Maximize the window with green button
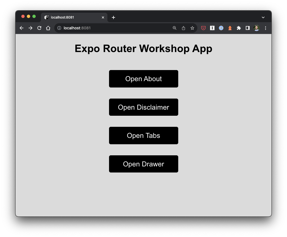Screen dimensions: 287x237 pos(34,17)
